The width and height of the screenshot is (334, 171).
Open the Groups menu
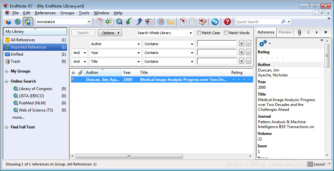[x=67, y=13]
